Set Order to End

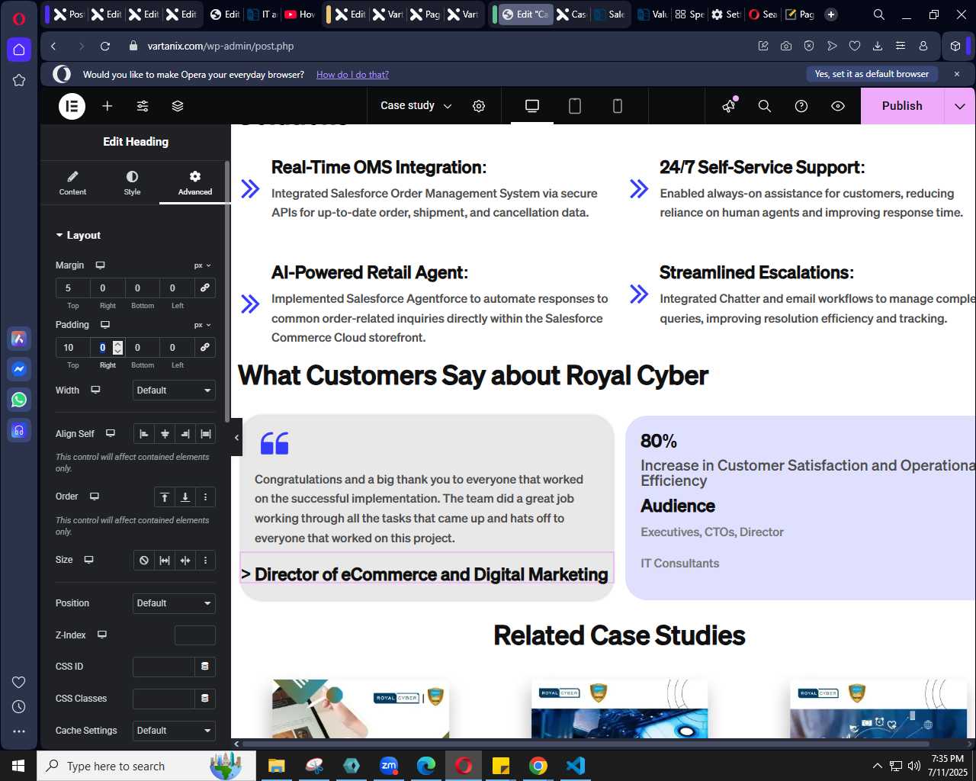185,497
